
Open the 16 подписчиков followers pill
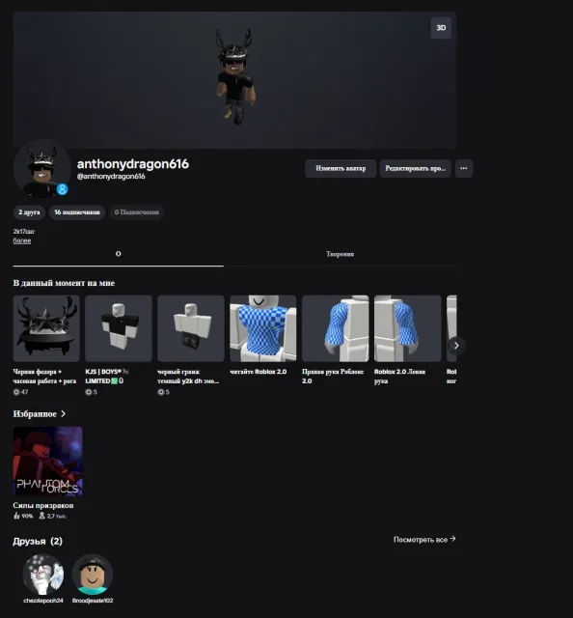pyautogui.click(x=77, y=212)
